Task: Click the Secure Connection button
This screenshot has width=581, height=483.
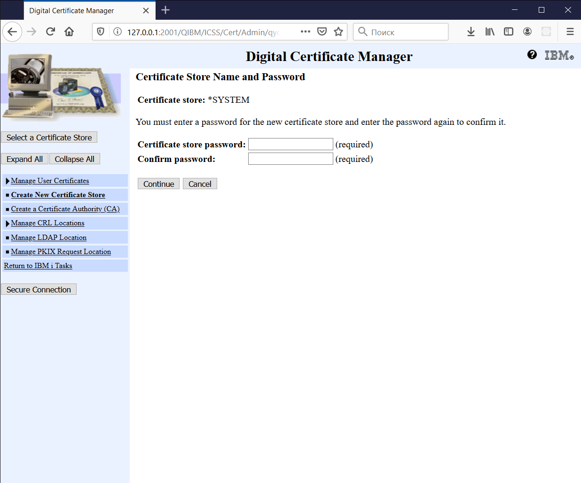Action: pyautogui.click(x=39, y=290)
